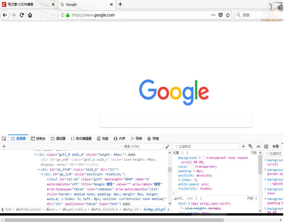Expand the padding shorthand property

(x=195, y=171)
